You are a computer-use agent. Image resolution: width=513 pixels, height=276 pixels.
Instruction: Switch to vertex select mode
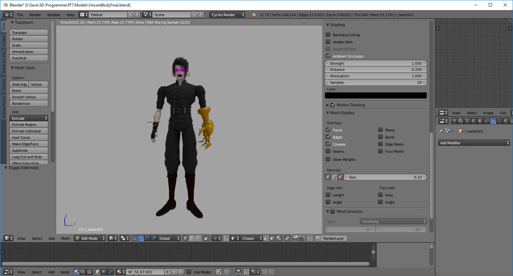185,238
